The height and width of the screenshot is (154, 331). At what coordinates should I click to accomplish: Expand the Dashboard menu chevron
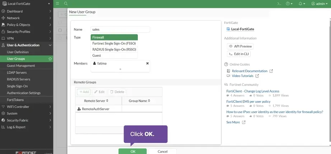coord(50,11)
